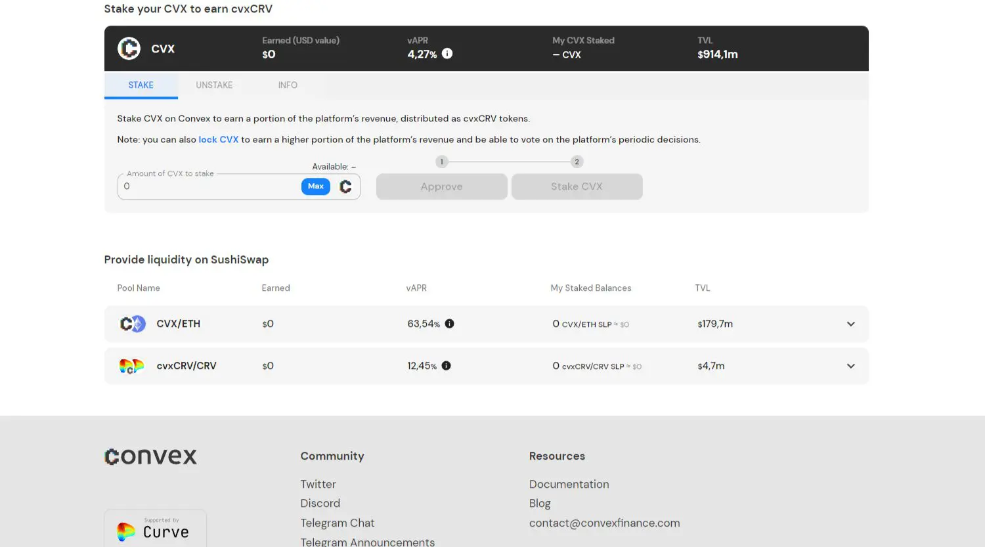The height and width of the screenshot is (547, 985).
Task: Show vAPR info for cvxCRV/CRV pool
Action: coord(447,366)
